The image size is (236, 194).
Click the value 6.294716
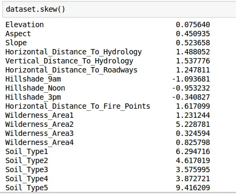(193, 151)
